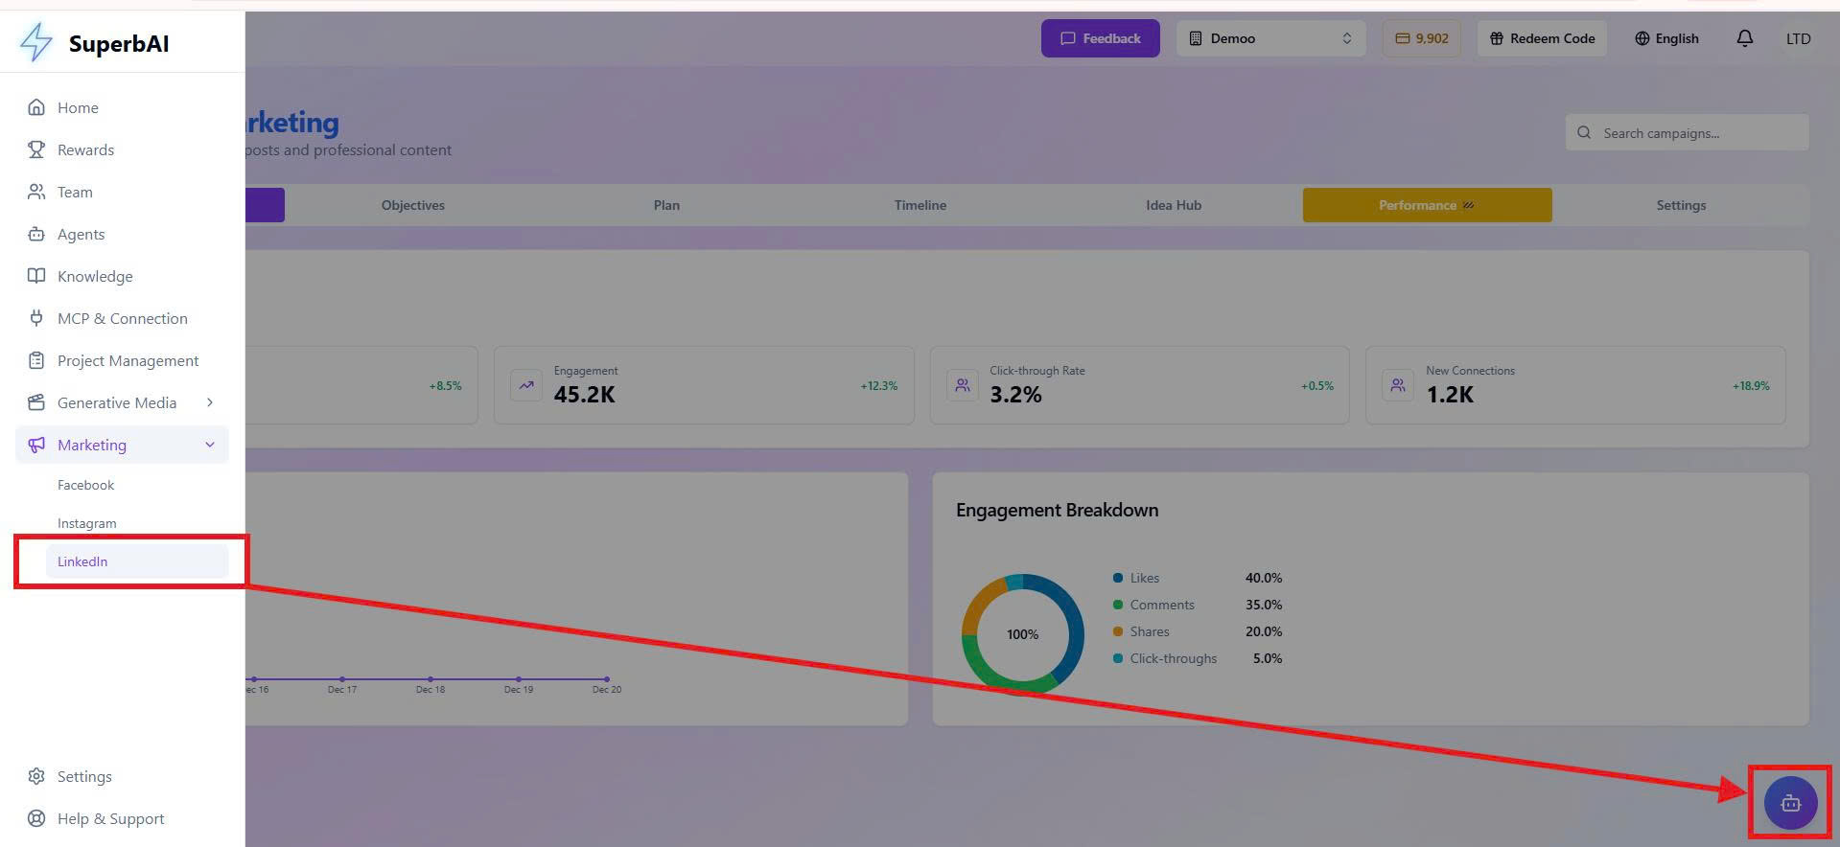Click the Search campaigns input field
The width and height of the screenshot is (1840, 847).
[1697, 133]
